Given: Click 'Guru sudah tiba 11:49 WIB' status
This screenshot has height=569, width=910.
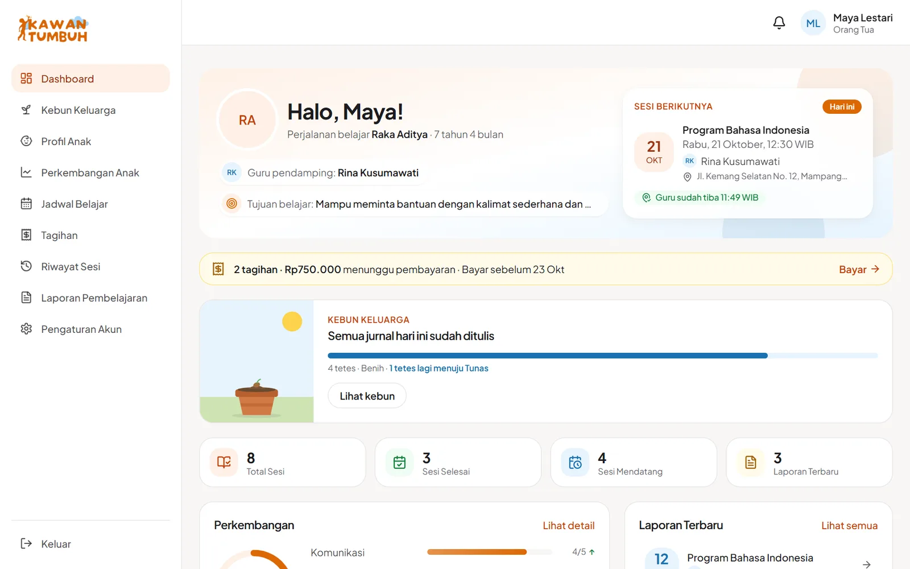Looking at the screenshot, I should tap(700, 197).
